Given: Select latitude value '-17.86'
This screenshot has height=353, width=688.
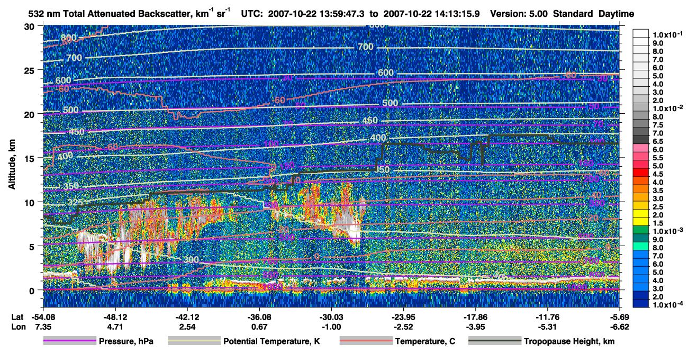Looking at the screenshot, I should pyautogui.click(x=475, y=318).
